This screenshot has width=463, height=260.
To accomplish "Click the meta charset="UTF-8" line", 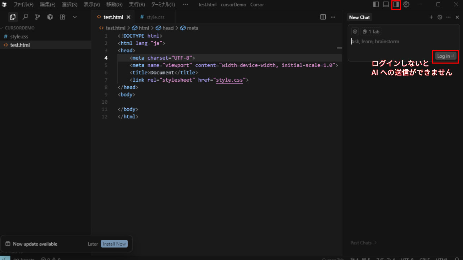I will pos(162,58).
